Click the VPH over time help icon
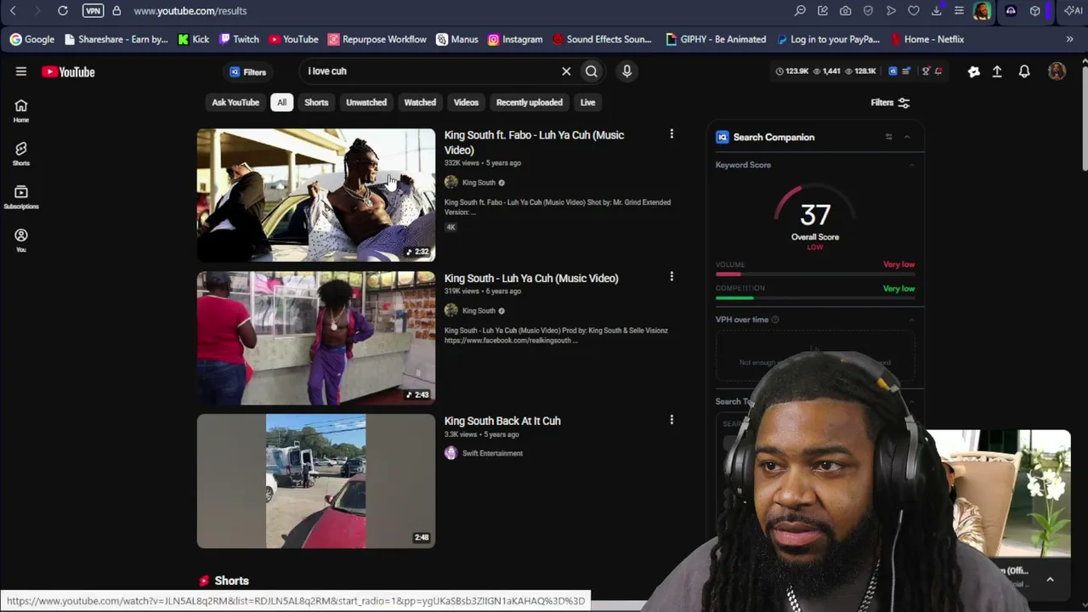1088x612 pixels. pyautogui.click(x=774, y=320)
